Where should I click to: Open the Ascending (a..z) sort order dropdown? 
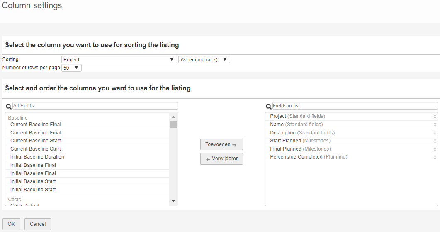pyautogui.click(x=204, y=59)
